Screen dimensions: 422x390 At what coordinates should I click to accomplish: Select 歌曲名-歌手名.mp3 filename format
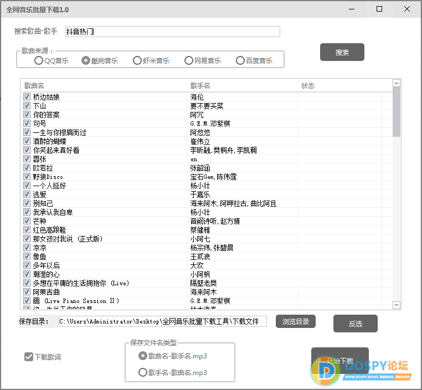click(143, 356)
